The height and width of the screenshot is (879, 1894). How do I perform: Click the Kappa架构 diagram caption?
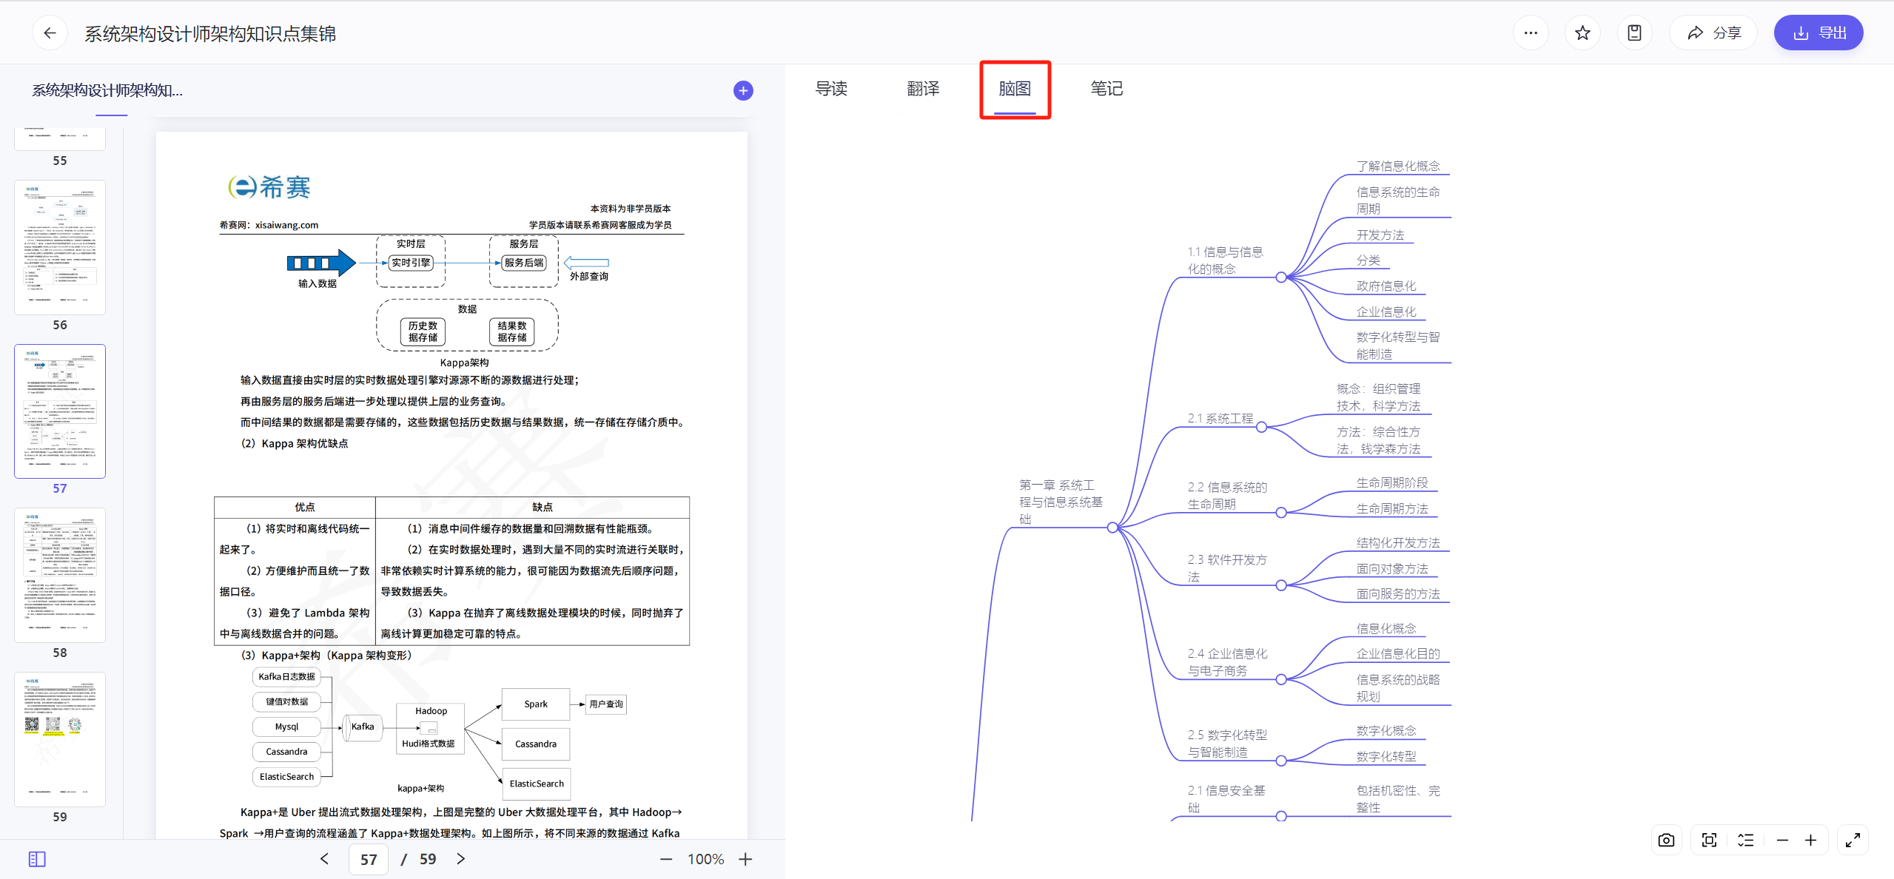coord(464,363)
